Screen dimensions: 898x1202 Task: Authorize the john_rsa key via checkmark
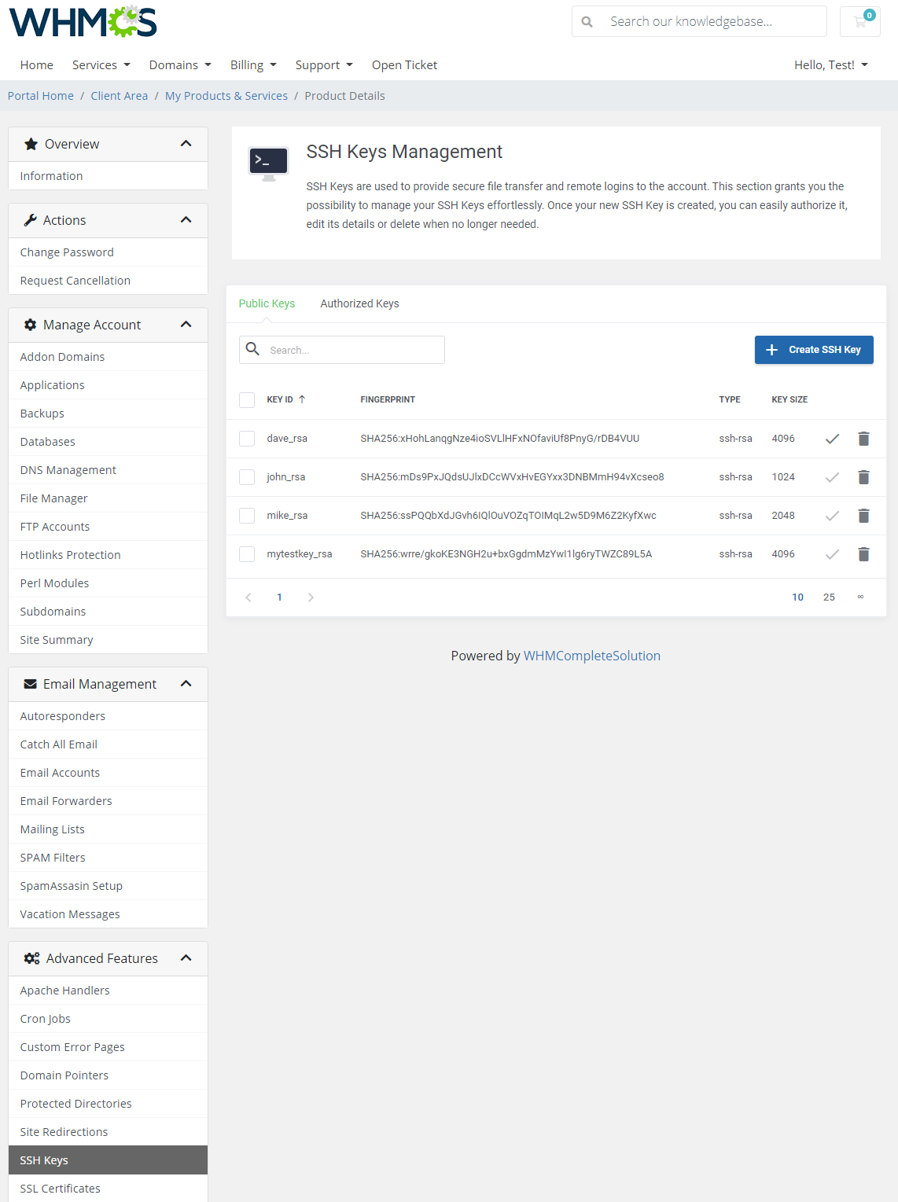(832, 476)
